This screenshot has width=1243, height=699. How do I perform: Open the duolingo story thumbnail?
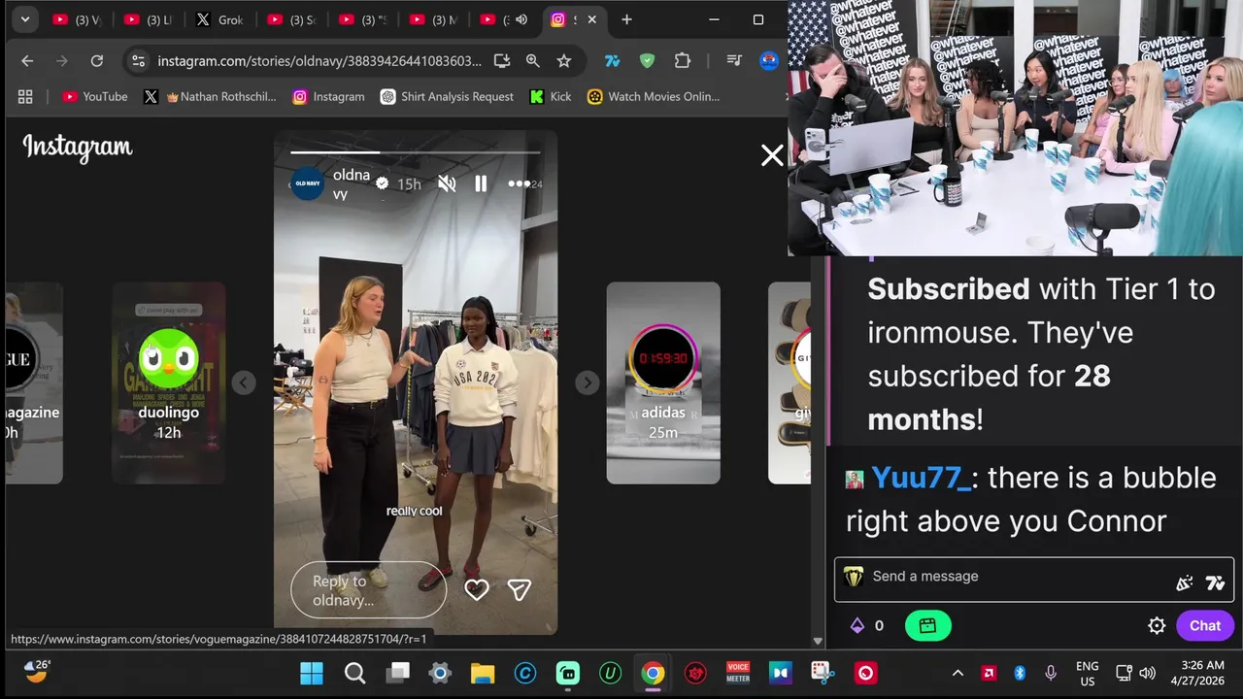[x=169, y=383]
